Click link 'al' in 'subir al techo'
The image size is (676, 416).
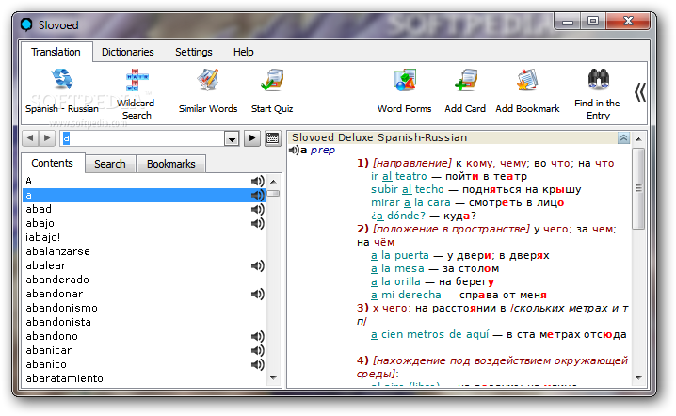407,190
